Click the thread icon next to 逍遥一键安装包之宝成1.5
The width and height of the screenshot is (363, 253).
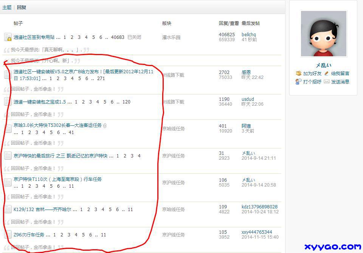(8, 102)
